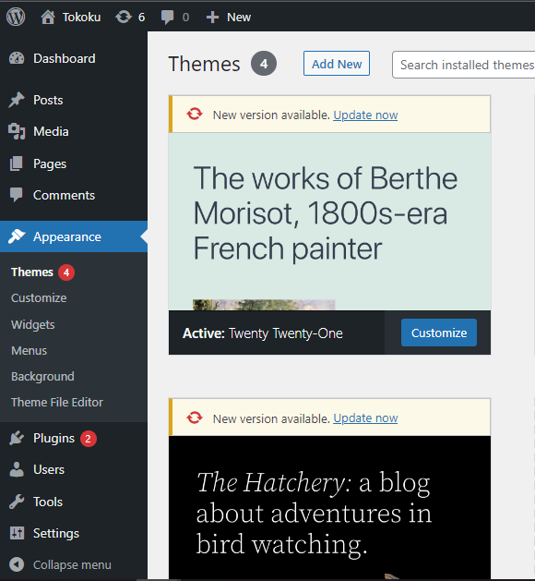
Task: Click the Posts pushpin icon
Action: 17,100
